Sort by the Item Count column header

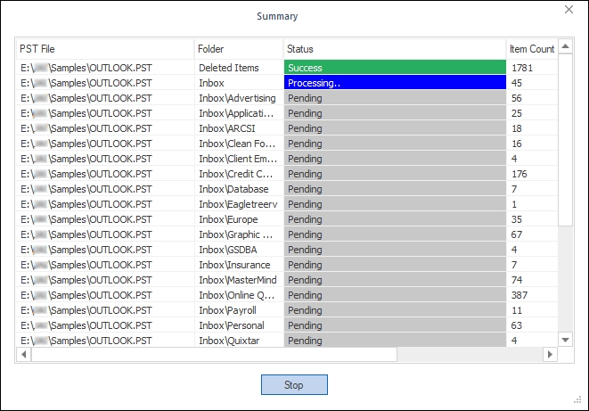(532, 49)
